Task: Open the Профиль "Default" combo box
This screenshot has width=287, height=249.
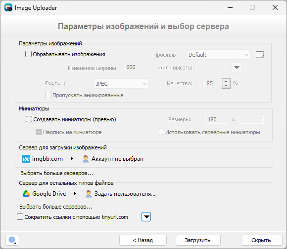Action: 219,55
